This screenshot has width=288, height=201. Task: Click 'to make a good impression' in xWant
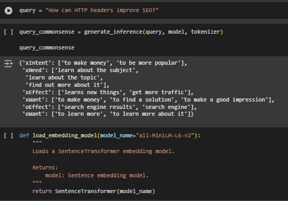coord(224,99)
